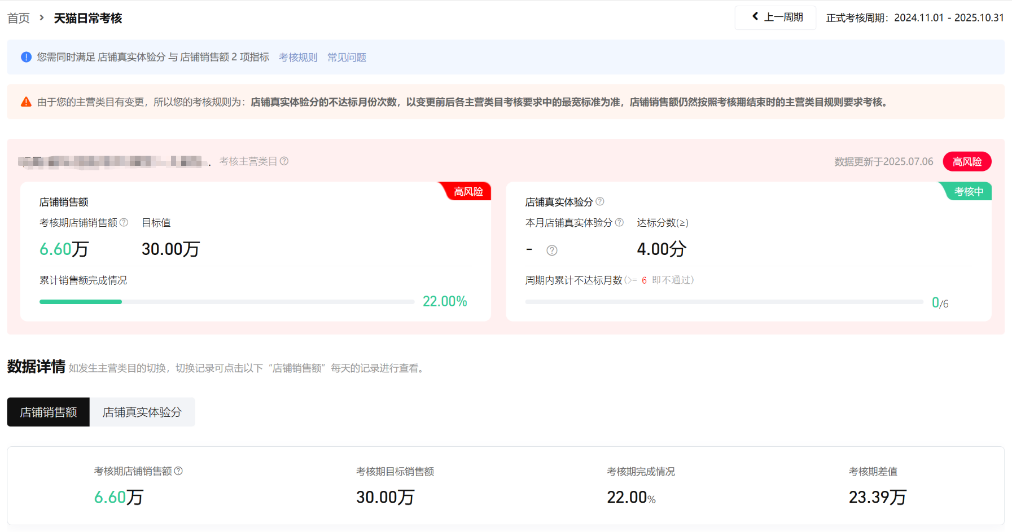1012x532 pixels.
Task: Click help icon next to 本月店铺真实体验分
Action: [619, 223]
